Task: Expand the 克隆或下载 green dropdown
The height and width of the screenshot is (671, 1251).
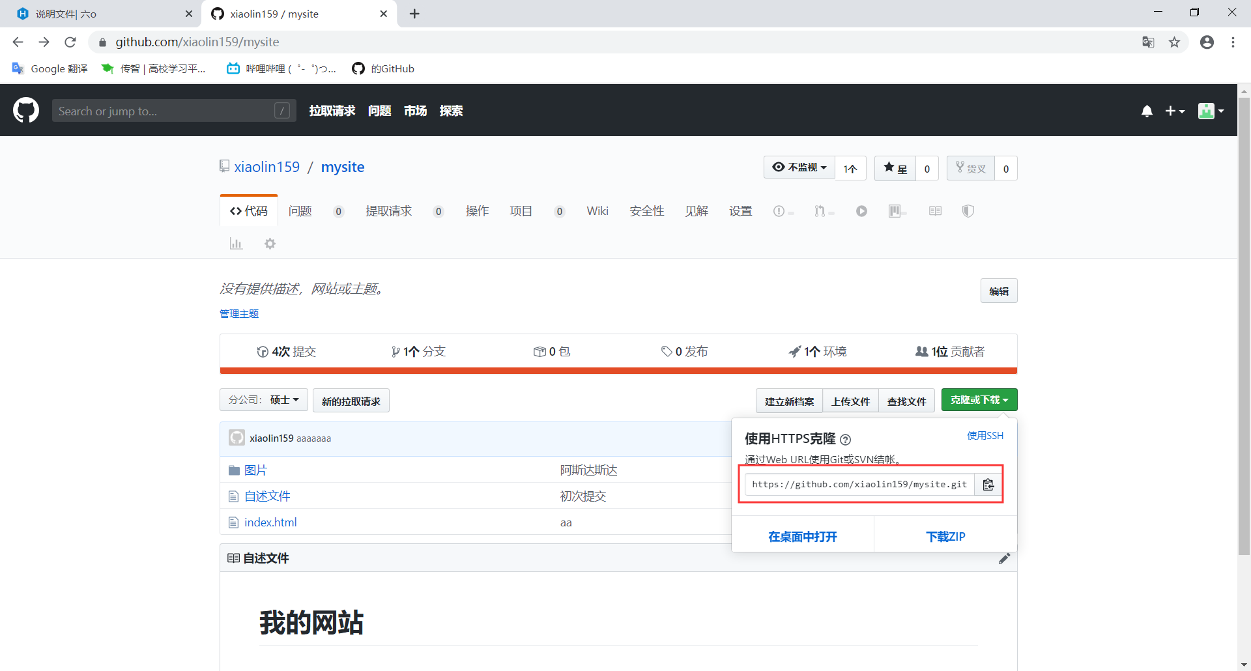Action: coord(979,400)
